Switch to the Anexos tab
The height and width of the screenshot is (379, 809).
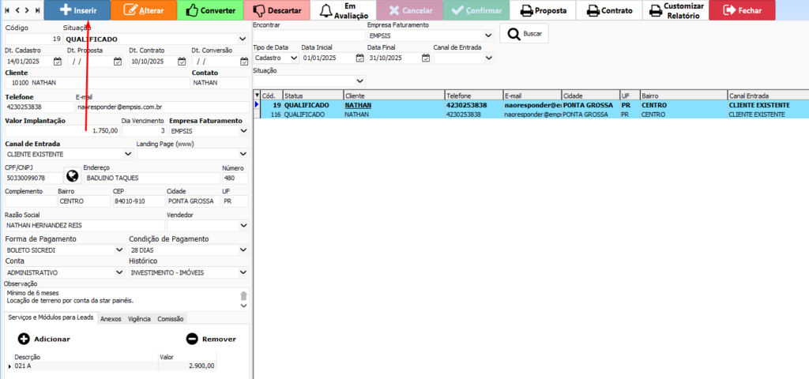pyautogui.click(x=111, y=318)
